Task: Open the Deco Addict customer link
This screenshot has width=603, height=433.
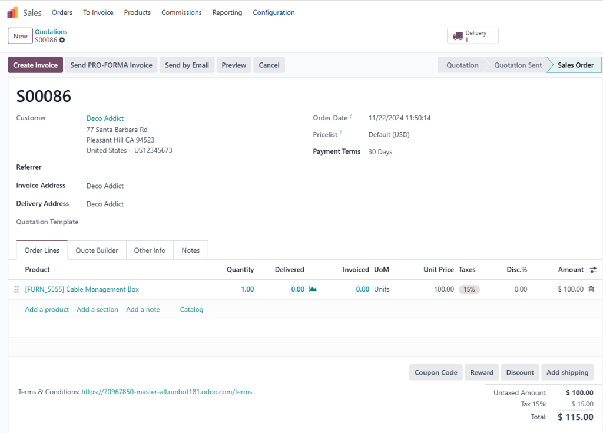Action: pyautogui.click(x=105, y=118)
